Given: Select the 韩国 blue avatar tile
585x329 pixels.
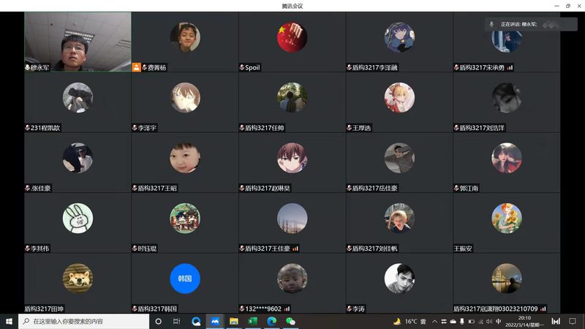Looking at the screenshot, I should tap(185, 278).
